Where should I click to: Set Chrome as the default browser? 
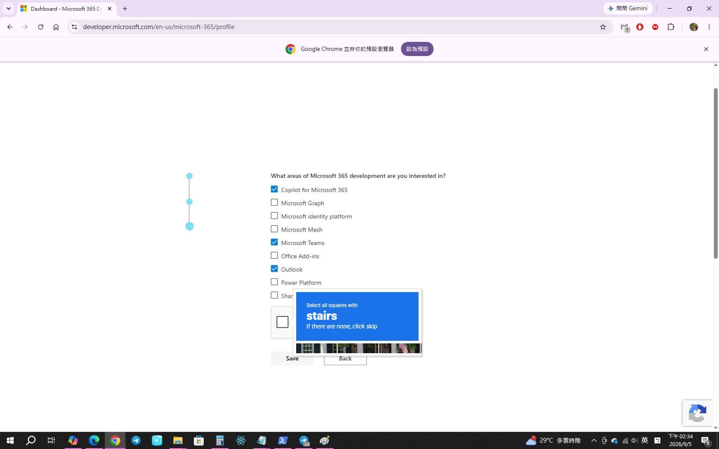[x=417, y=49]
